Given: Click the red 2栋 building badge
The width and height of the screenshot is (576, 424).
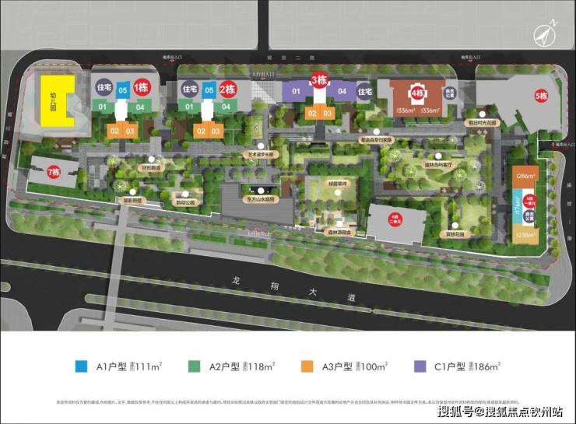Looking at the screenshot, I should point(228,89).
